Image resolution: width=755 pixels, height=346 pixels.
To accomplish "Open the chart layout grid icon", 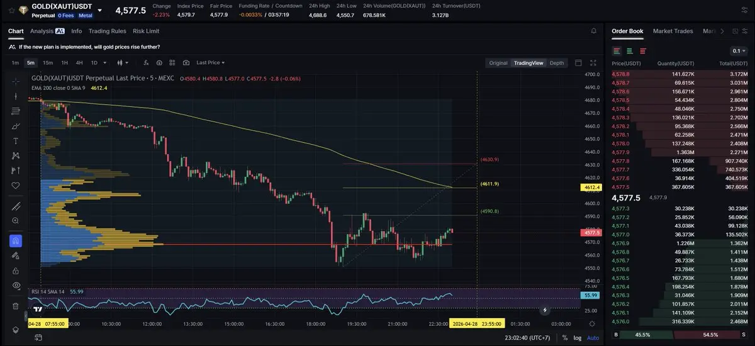I will (172, 63).
